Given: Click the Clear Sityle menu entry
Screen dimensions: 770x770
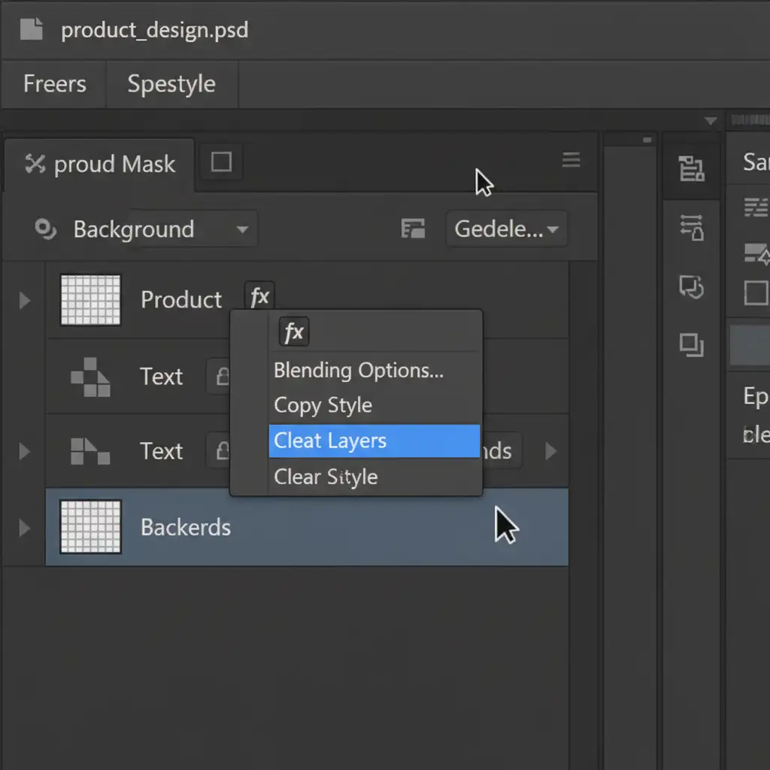Looking at the screenshot, I should pyautogui.click(x=326, y=477).
